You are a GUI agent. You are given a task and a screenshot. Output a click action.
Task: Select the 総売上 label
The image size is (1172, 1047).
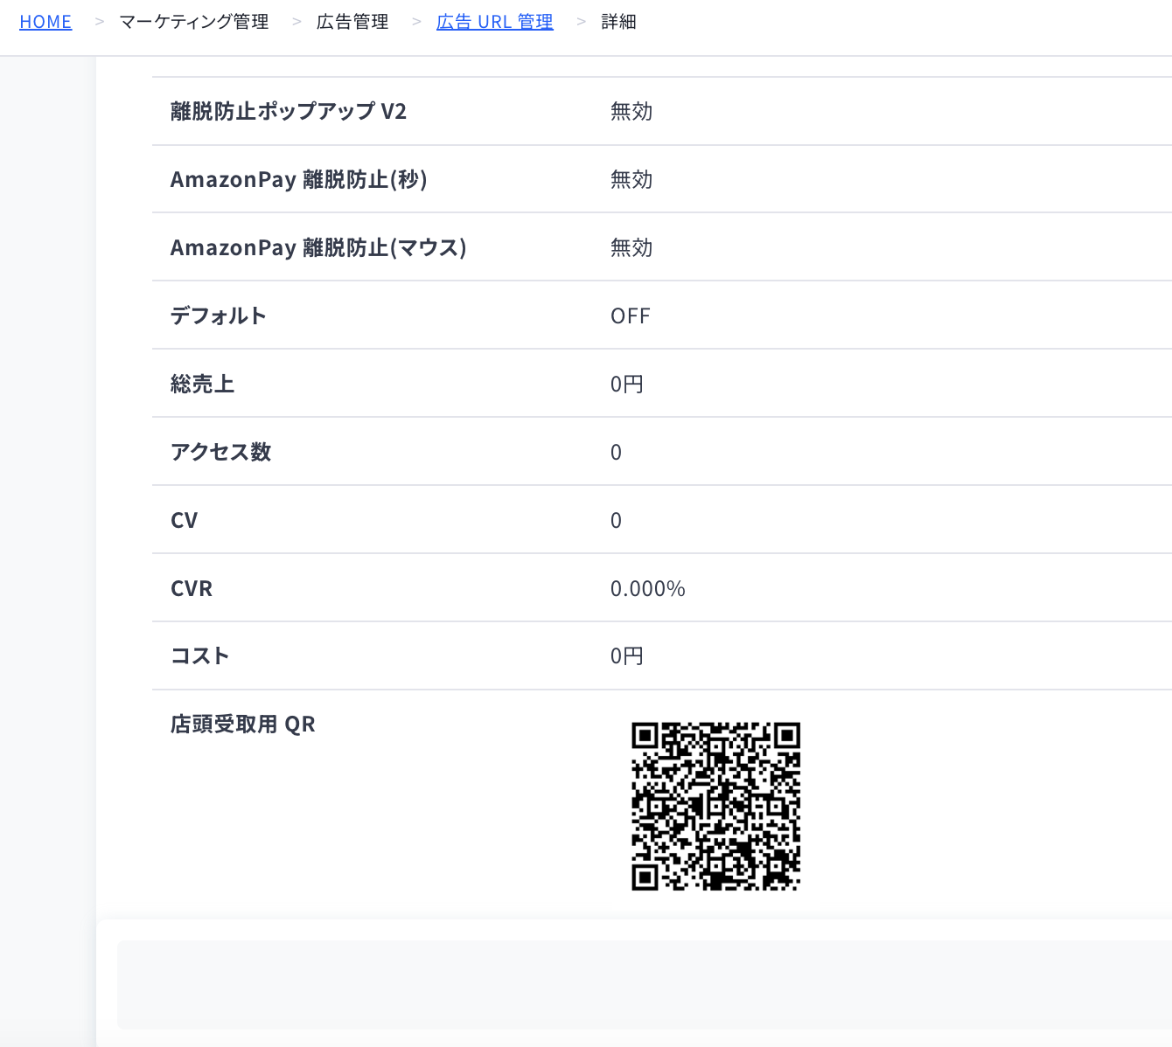click(203, 384)
